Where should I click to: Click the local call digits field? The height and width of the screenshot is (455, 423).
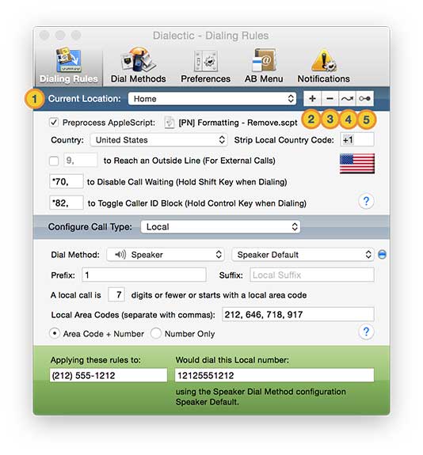click(x=116, y=295)
